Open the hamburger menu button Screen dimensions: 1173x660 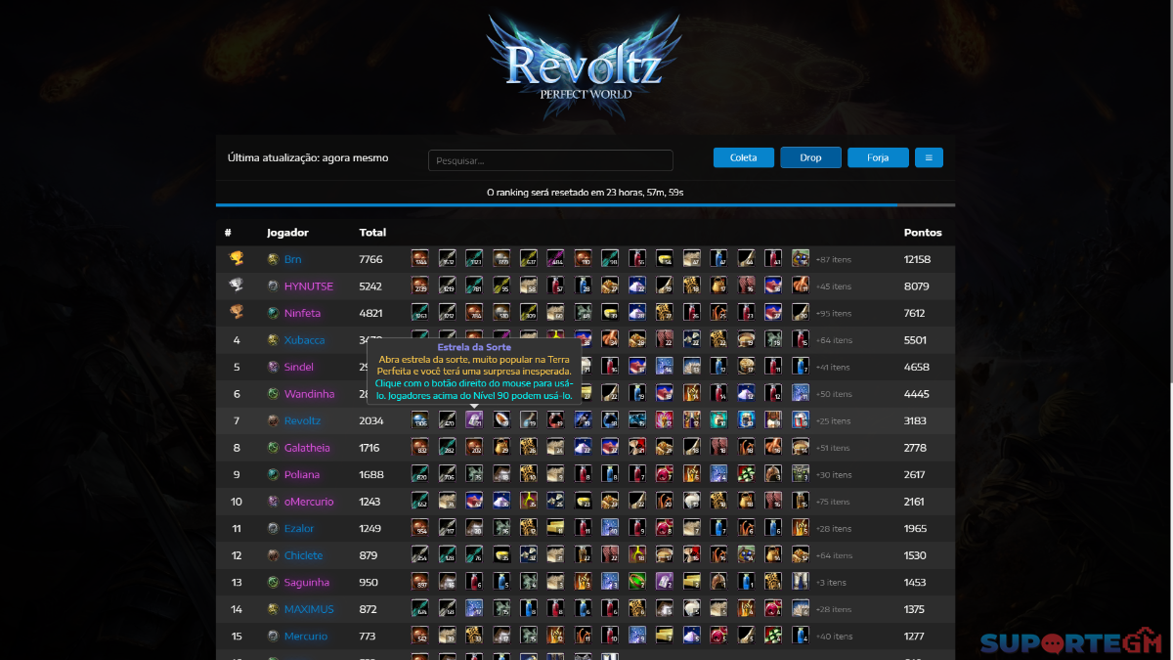(x=929, y=157)
